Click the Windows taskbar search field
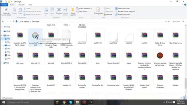187x105 pixels. pyautogui.click(x=30, y=102)
